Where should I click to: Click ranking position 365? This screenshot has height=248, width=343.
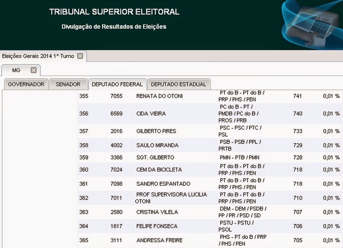click(x=84, y=240)
